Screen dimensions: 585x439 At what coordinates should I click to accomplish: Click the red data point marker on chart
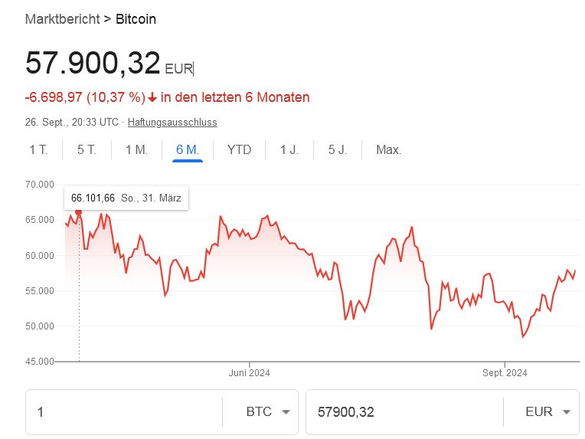pyautogui.click(x=78, y=212)
